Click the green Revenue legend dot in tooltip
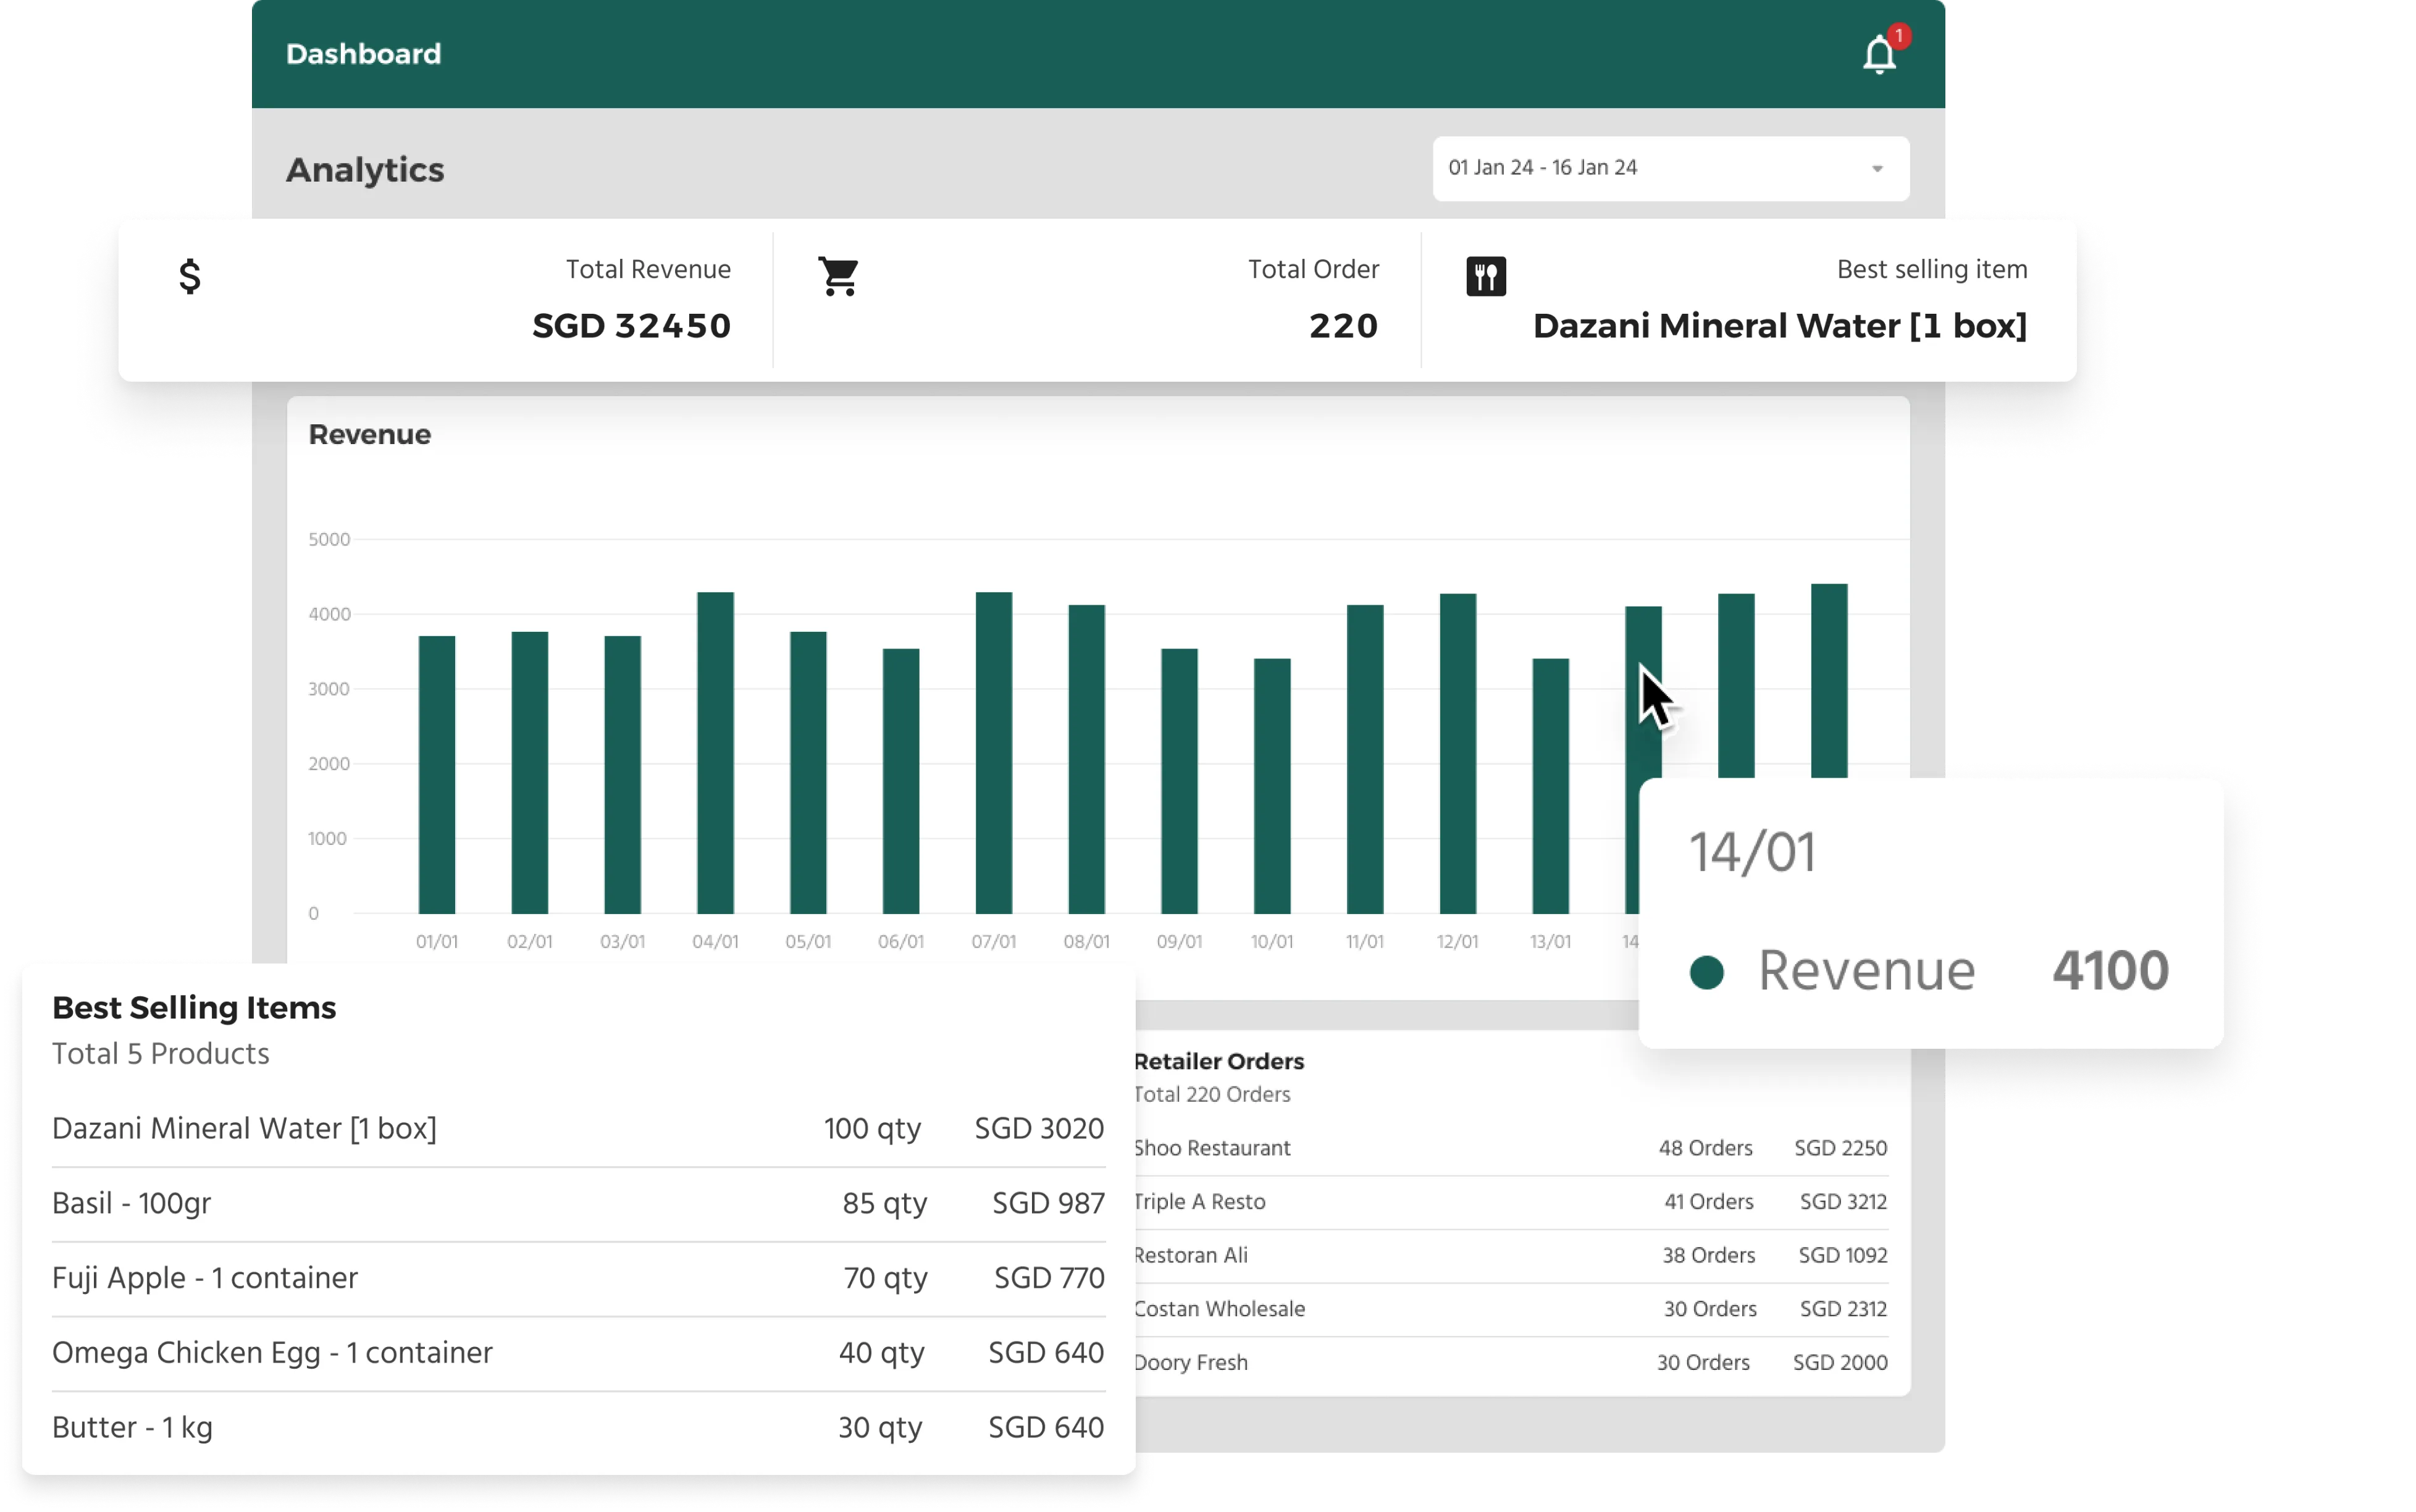2416x1512 pixels. tap(1706, 972)
